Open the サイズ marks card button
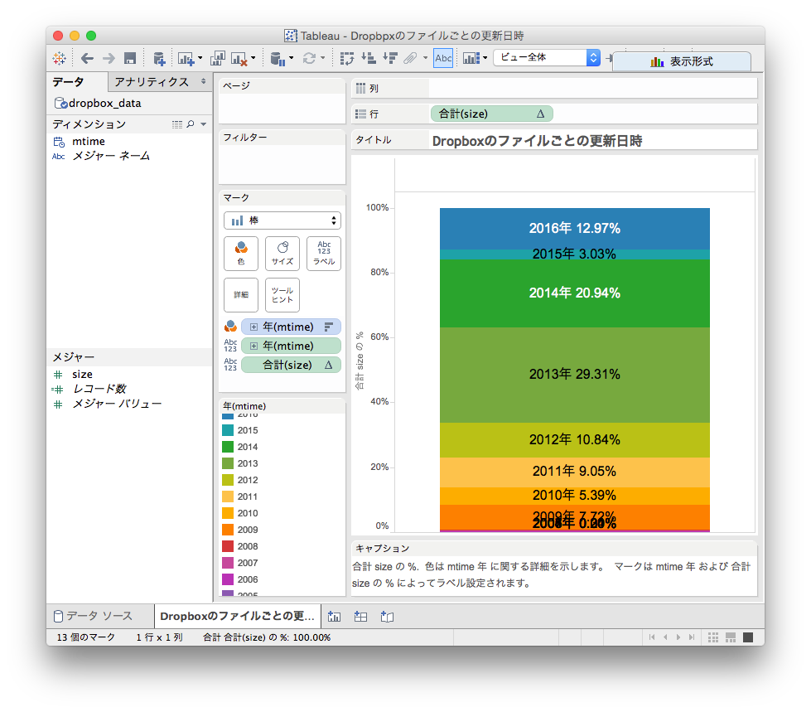This screenshot has width=811, height=712. click(282, 254)
